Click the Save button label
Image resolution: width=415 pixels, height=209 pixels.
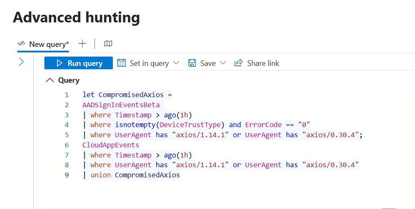click(208, 63)
